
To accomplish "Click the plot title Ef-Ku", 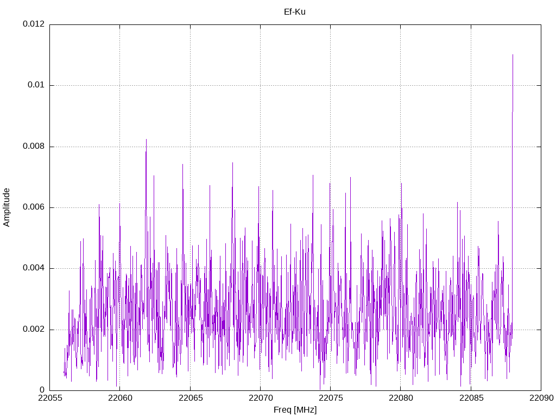I will 295,12.
